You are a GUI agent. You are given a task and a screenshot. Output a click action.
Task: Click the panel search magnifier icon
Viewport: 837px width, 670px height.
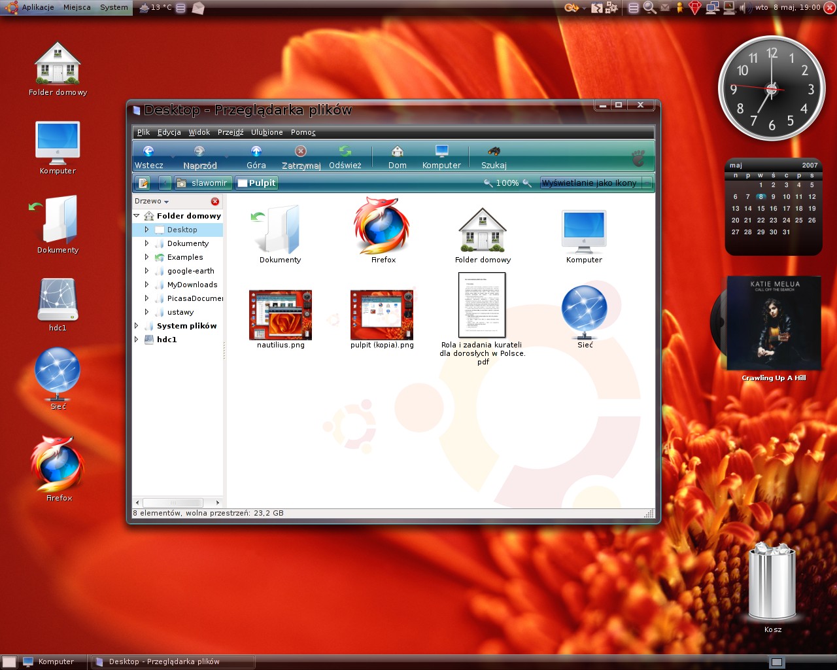(649, 8)
